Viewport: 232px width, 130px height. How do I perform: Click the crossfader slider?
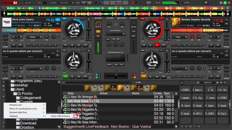point(116,76)
